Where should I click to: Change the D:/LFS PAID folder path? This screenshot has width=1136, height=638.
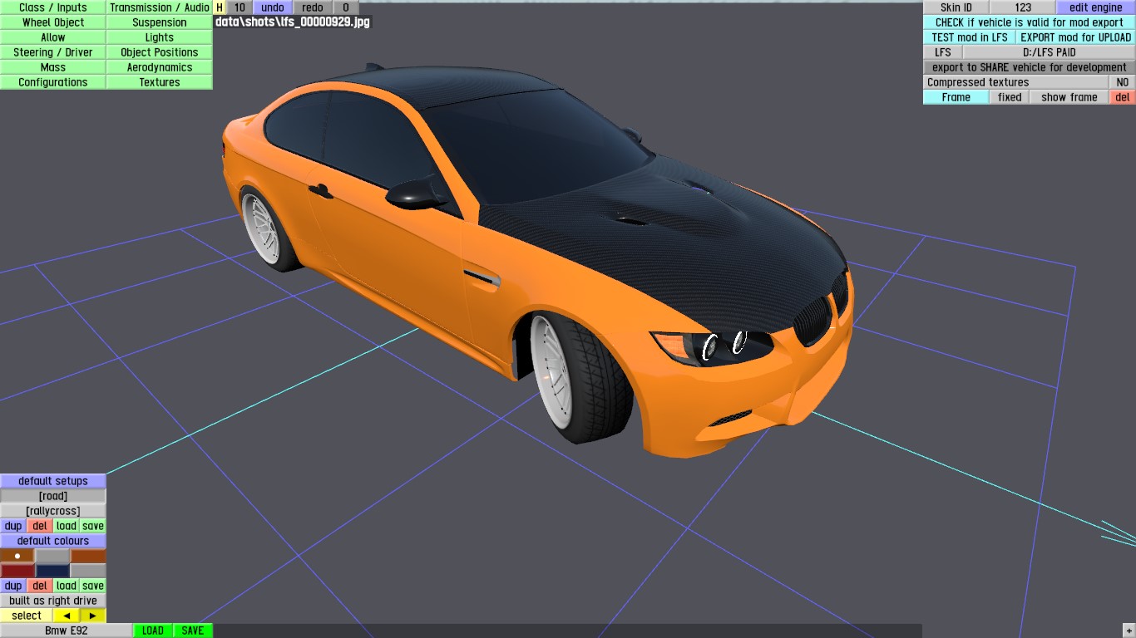(1050, 52)
